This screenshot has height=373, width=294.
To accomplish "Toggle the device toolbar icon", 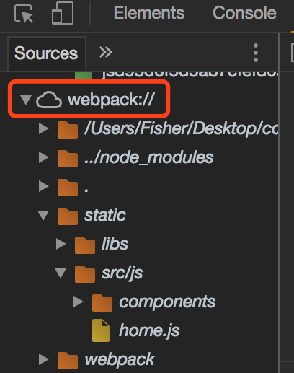I will pyautogui.click(x=63, y=13).
